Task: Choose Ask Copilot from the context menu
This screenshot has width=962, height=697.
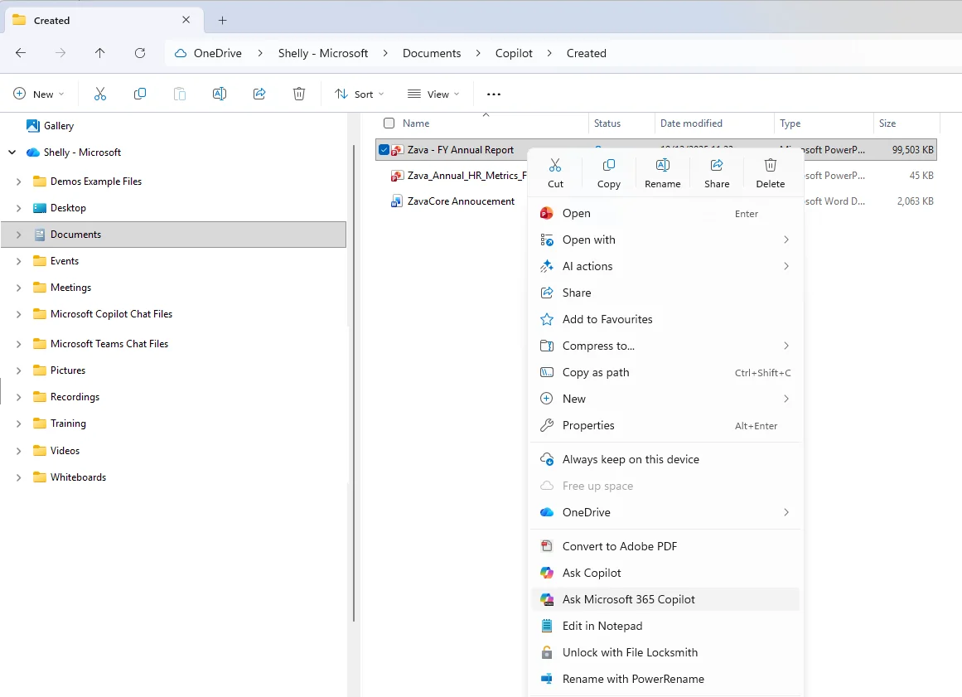Action: [x=666, y=573]
